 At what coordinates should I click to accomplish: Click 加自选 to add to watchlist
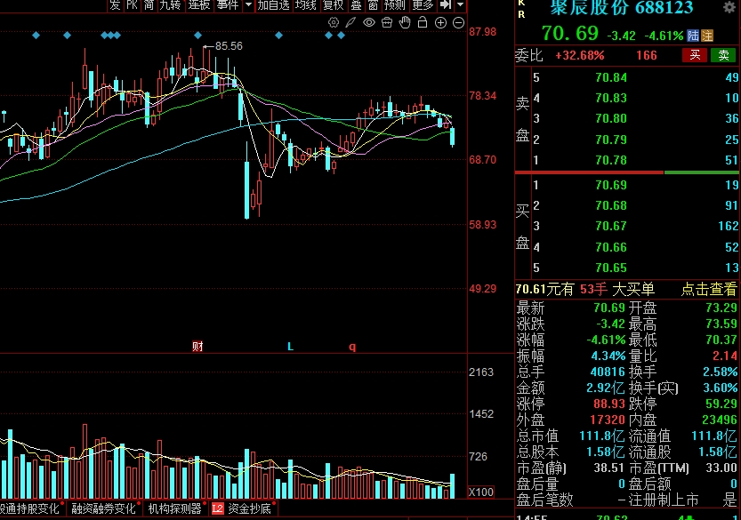tap(274, 5)
